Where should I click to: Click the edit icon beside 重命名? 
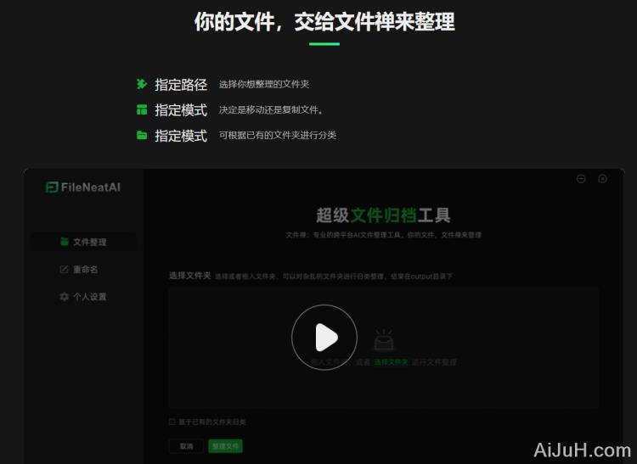pos(65,269)
